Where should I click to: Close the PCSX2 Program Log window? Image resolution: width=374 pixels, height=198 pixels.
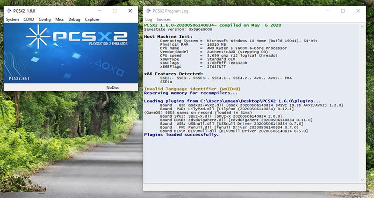pos(358,11)
